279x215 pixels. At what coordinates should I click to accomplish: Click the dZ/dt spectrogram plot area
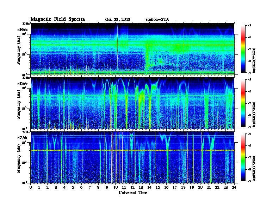tap(132, 157)
